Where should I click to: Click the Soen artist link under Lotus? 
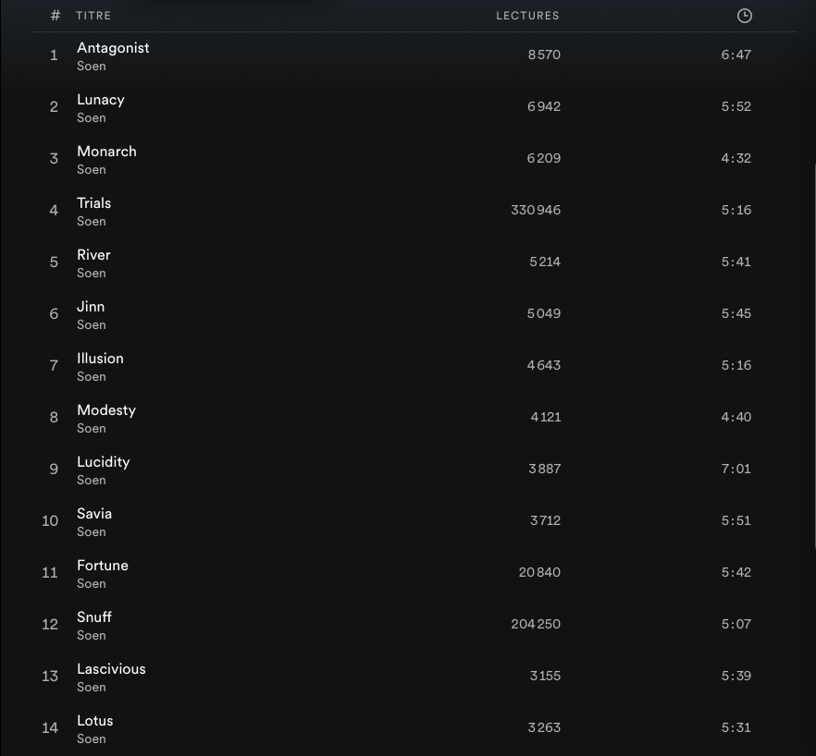[91, 739]
